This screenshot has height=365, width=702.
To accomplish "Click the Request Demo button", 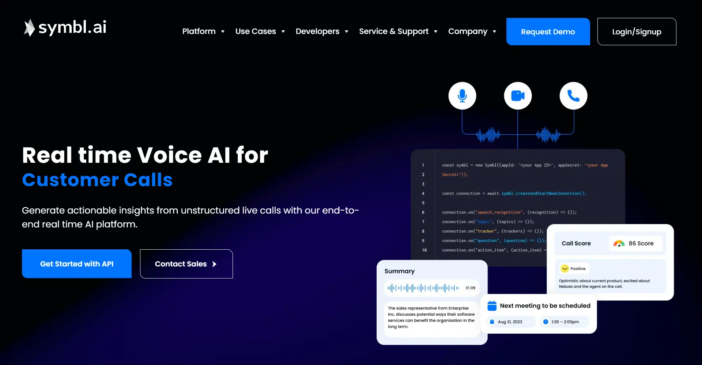I will tap(548, 32).
